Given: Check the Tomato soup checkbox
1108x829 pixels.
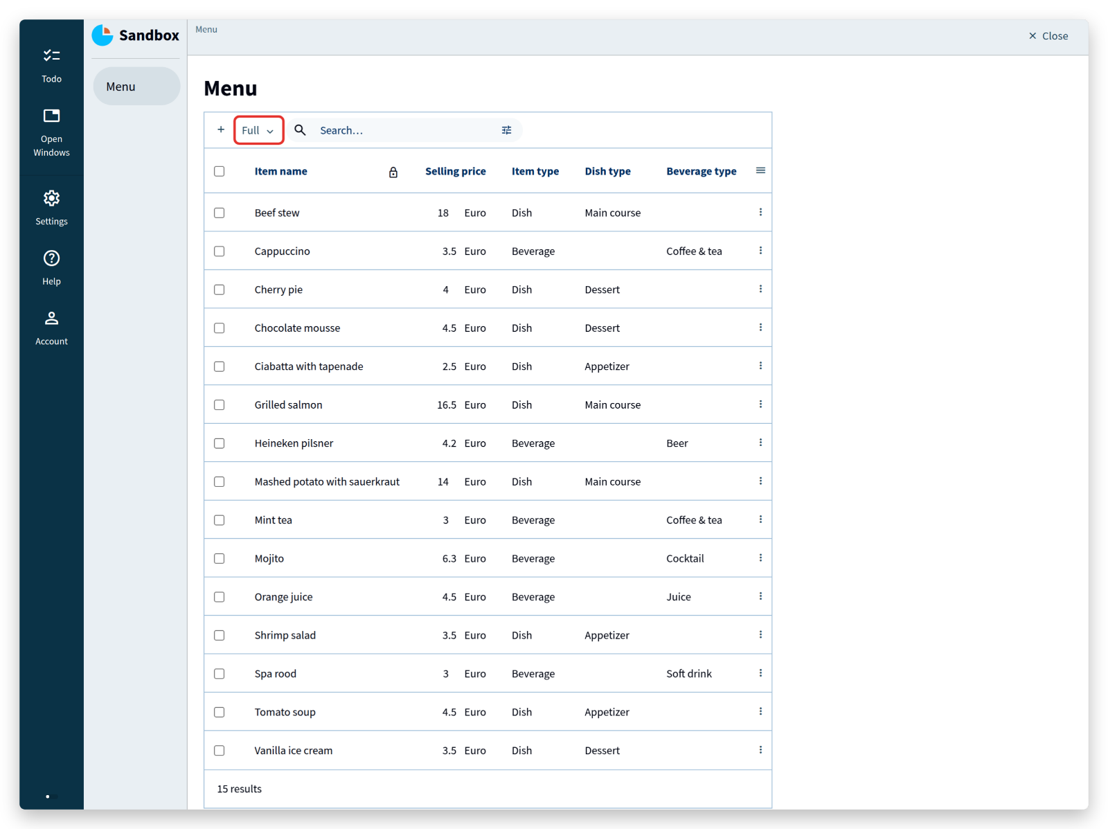Looking at the screenshot, I should coord(220,712).
